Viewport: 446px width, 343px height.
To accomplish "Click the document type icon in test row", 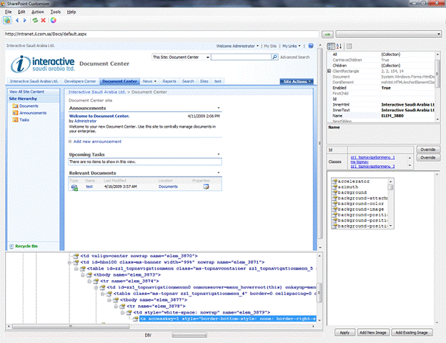I will pyautogui.click(x=74, y=187).
